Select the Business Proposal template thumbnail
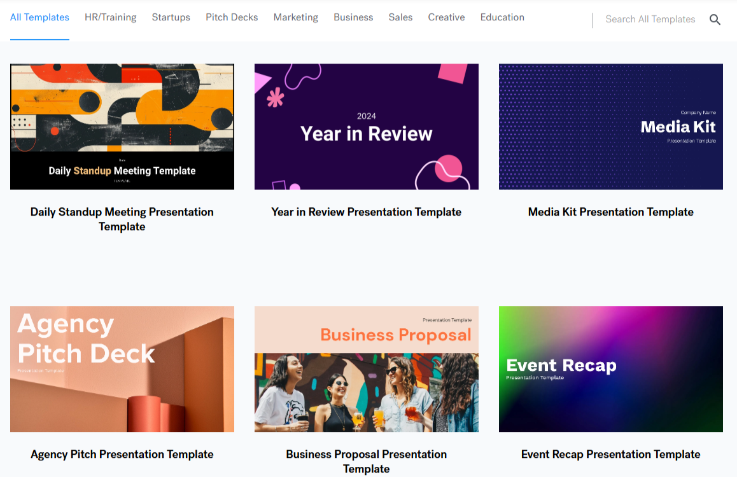This screenshot has height=477, width=737. (x=367, y=369)
